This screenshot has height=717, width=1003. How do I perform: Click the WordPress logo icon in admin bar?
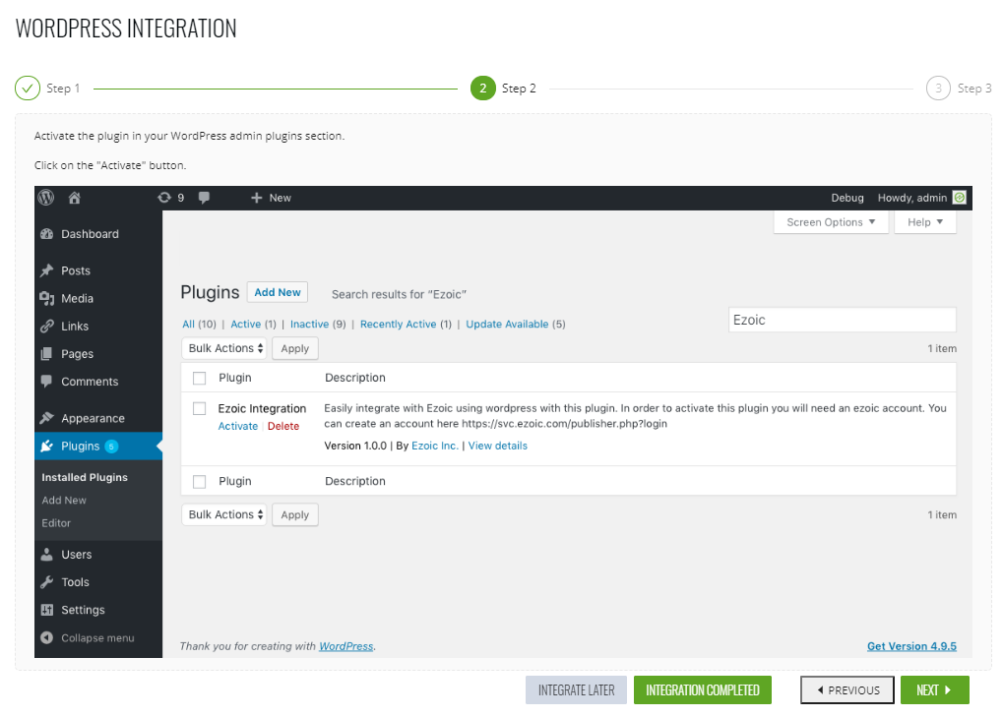(46, 198)
